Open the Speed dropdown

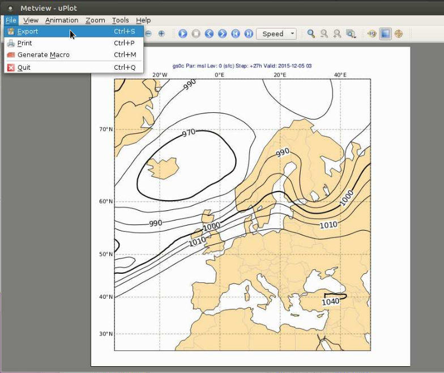(x=276, y=34)
